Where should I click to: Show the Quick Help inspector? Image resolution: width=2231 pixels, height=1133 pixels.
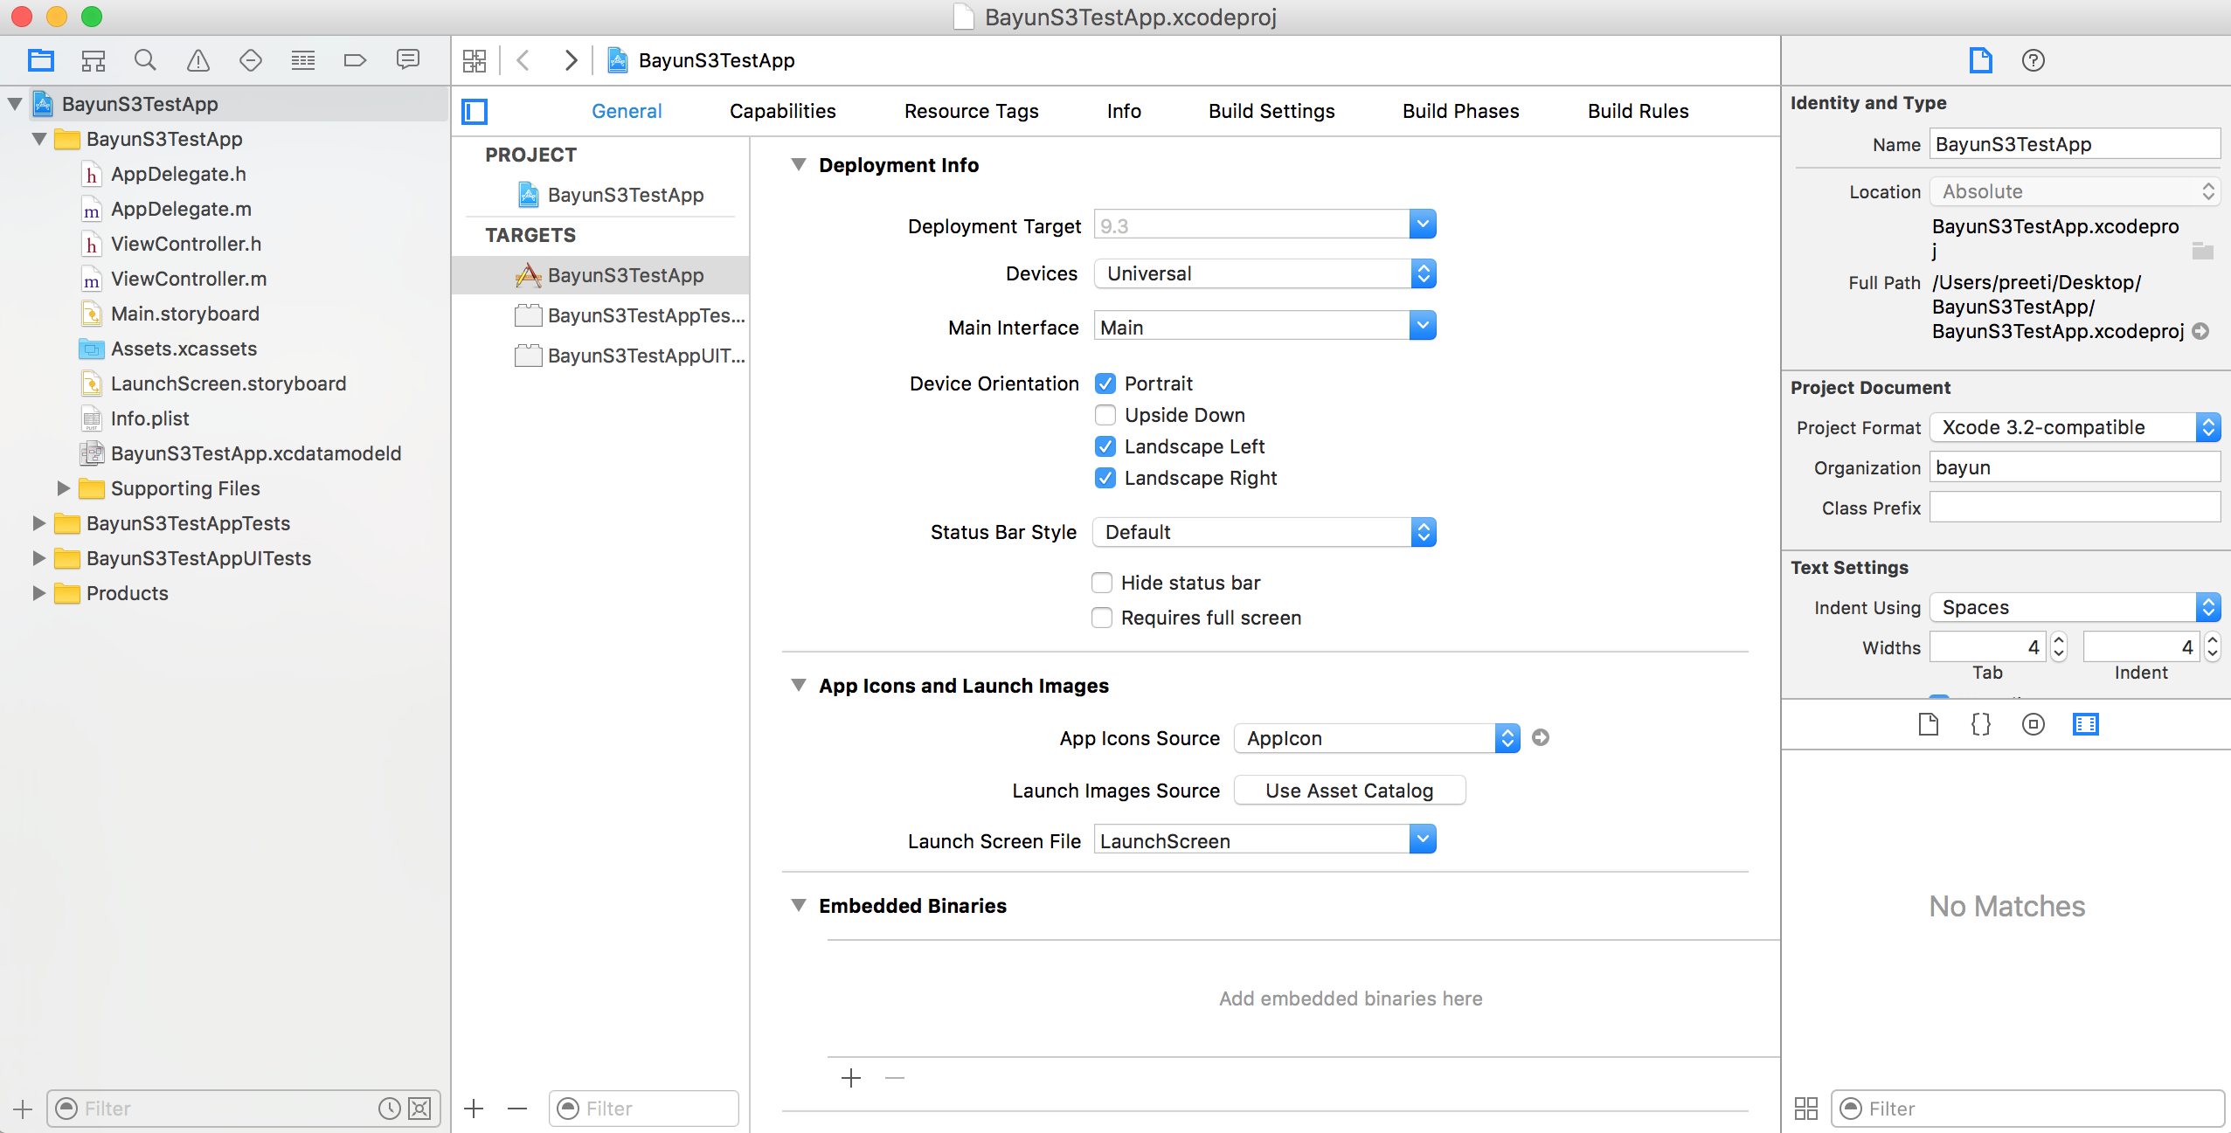click(x=2033, y=60)
